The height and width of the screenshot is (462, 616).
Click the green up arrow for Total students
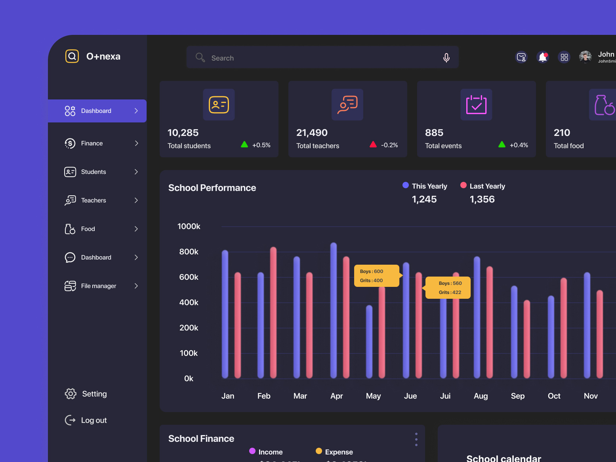pyautogui.click(x=244, y=144)
